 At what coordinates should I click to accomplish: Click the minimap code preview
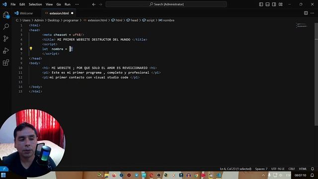[301, 25]
